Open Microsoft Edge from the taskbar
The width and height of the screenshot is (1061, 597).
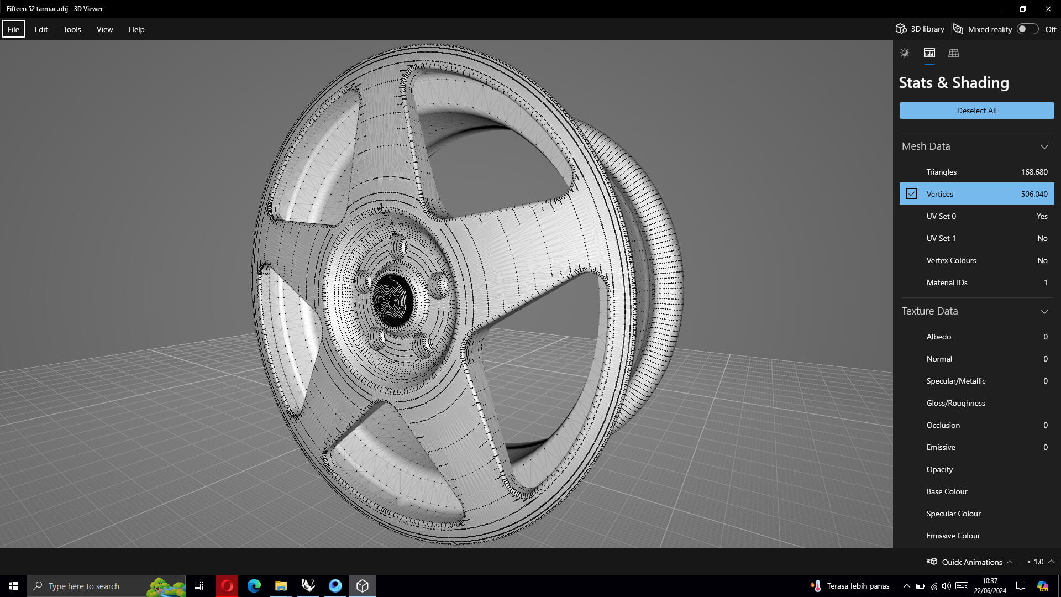coord(254,586)
